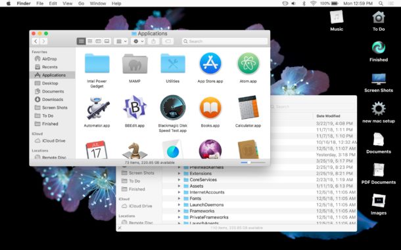The width and height of the screenshot is (401, 250).
Task: Open the App Store.app icon
Action: point(210,64)
